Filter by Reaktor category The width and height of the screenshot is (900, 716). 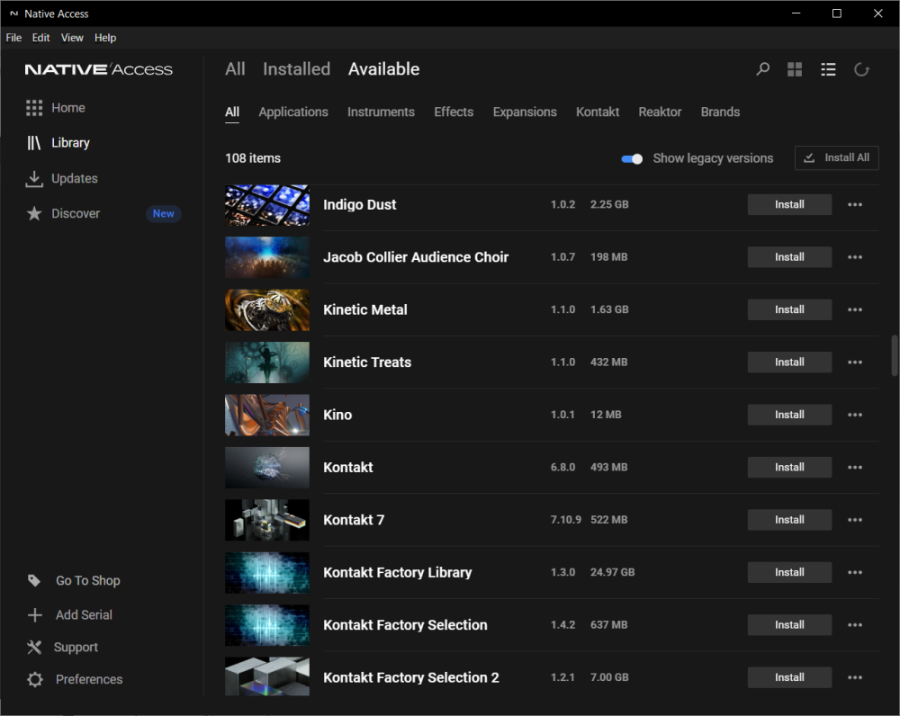tap(660, 112)
